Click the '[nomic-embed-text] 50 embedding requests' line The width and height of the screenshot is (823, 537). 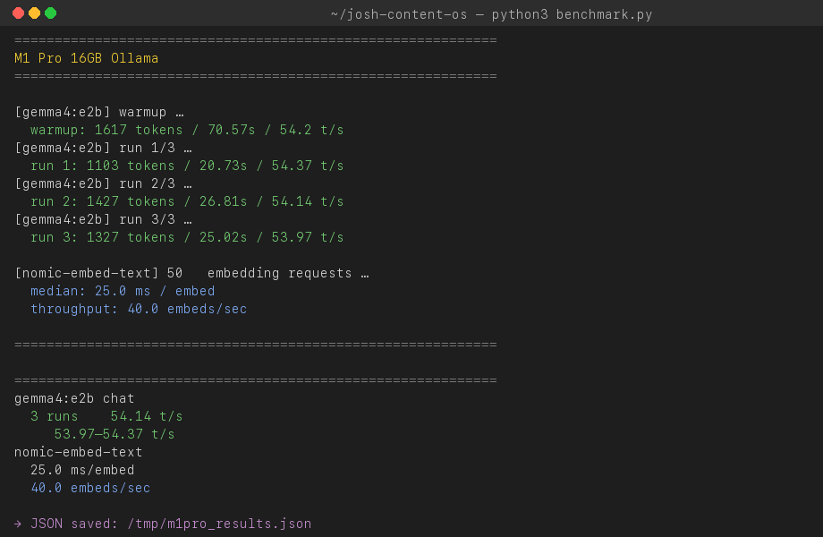191,274
